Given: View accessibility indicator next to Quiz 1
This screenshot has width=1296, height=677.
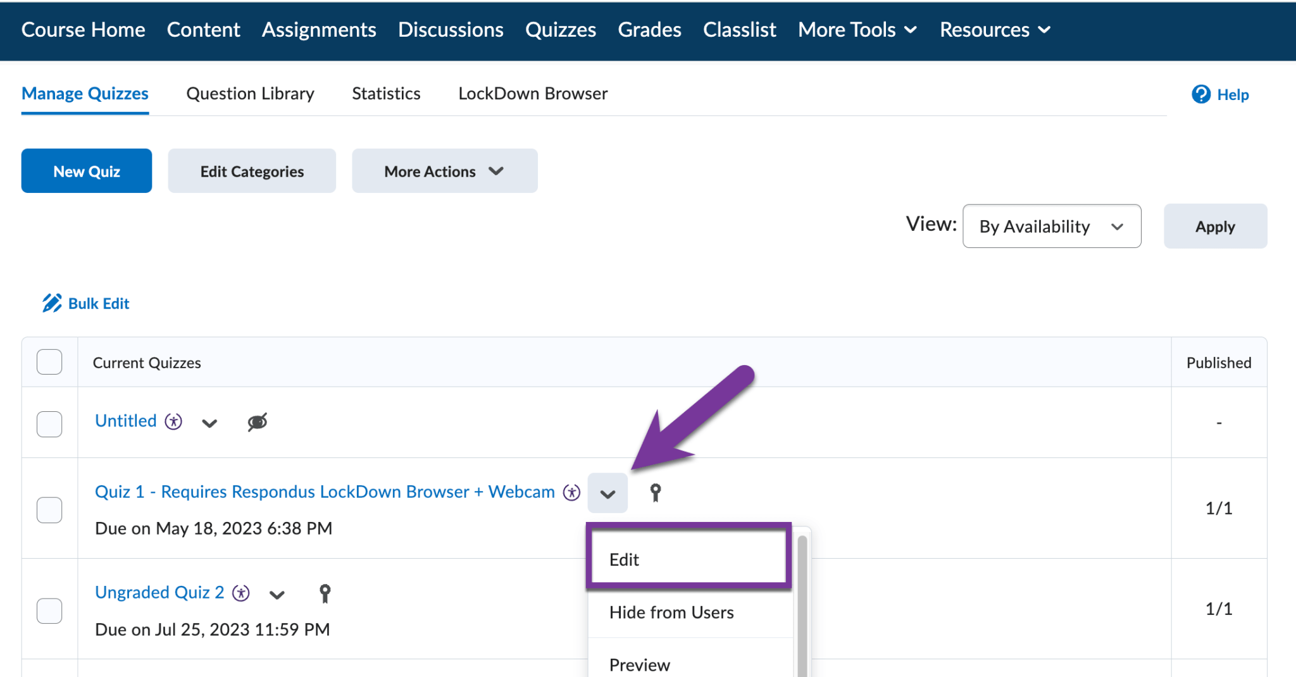Looking at the screenshot, I should (x=570, y=492).
